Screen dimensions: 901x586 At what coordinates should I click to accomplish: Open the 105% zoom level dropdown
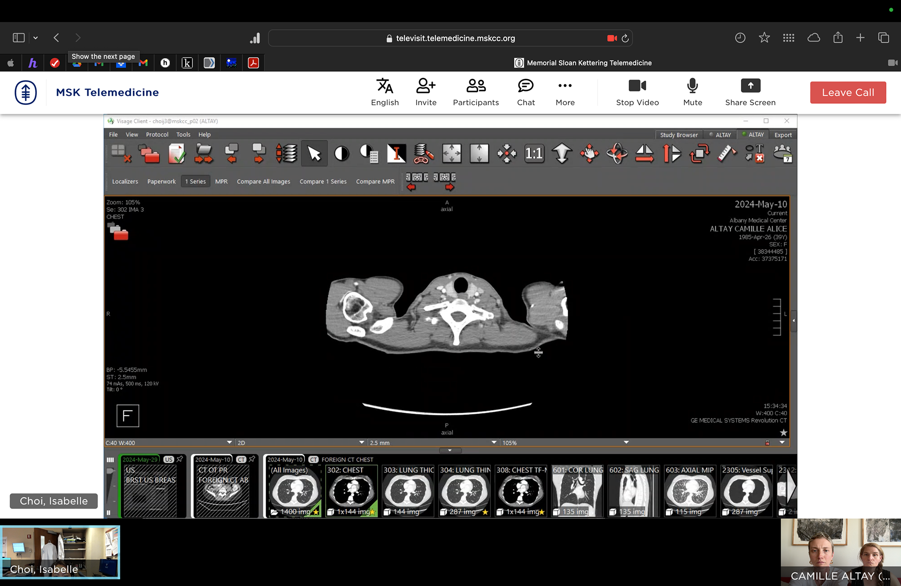click(x=626, y=442)
